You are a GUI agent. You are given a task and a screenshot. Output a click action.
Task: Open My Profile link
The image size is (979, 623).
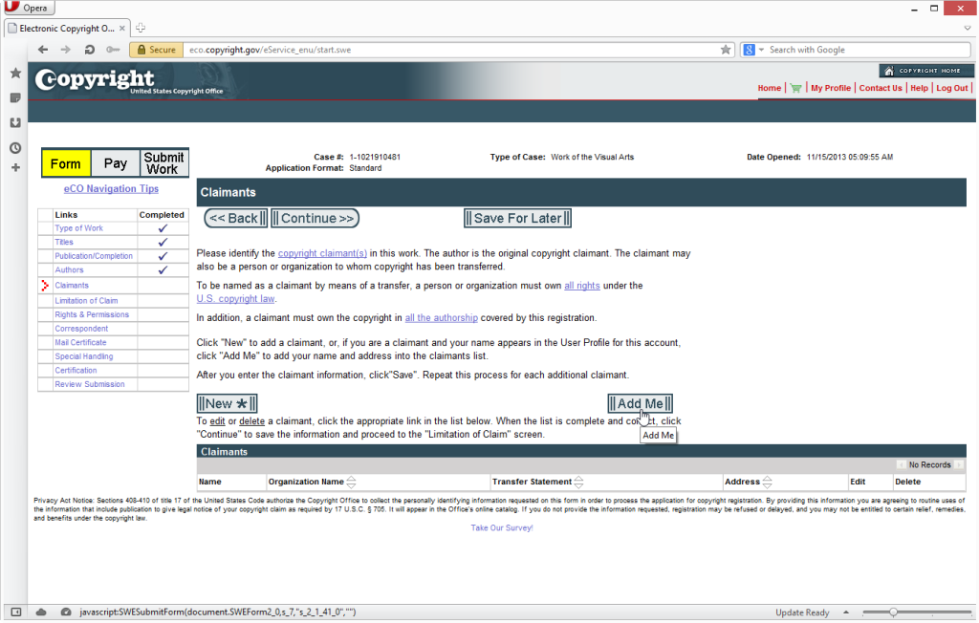831,88
